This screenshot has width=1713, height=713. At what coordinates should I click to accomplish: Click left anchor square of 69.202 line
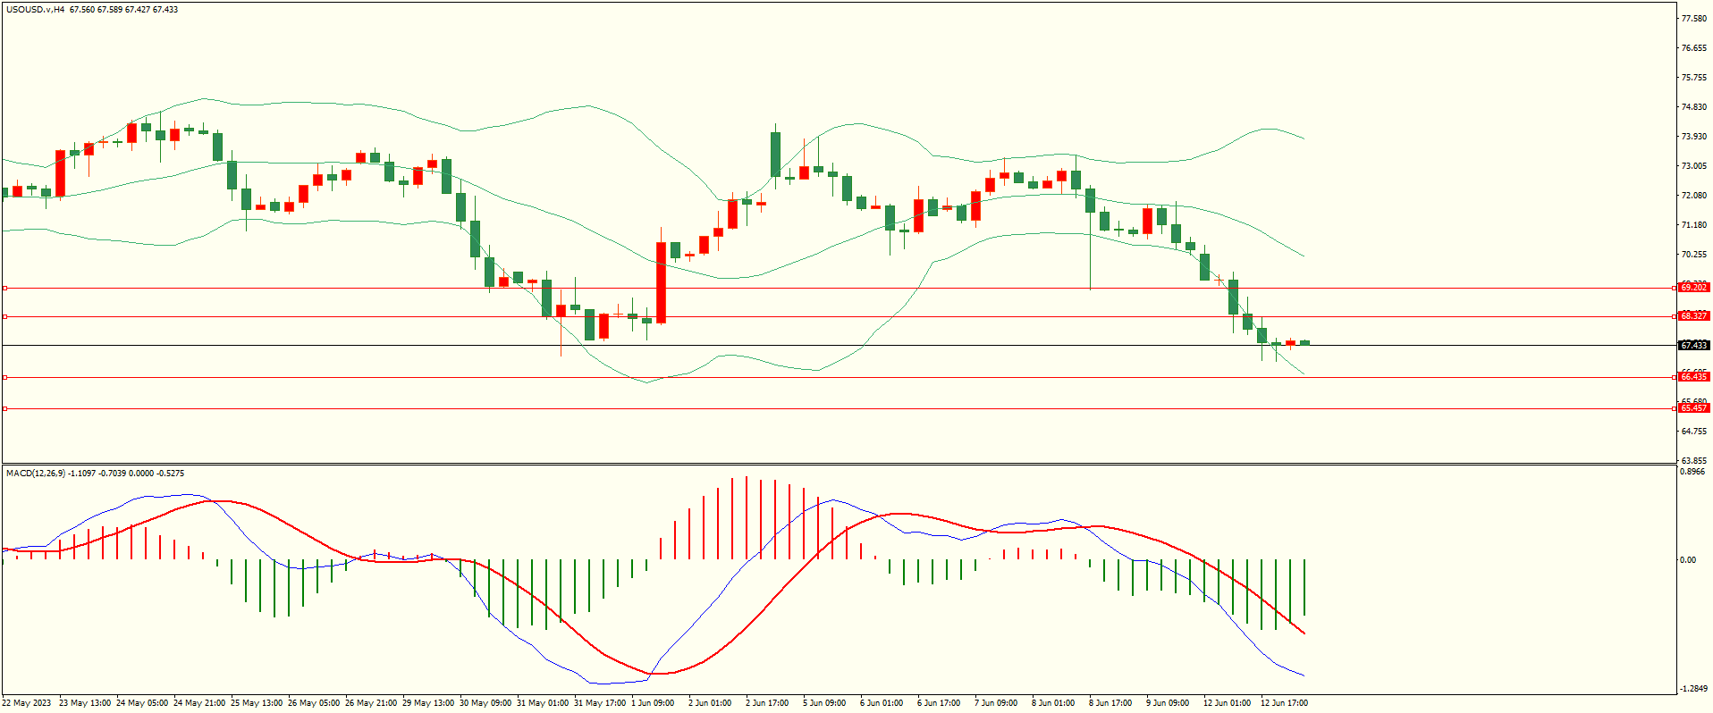[4, 288]
